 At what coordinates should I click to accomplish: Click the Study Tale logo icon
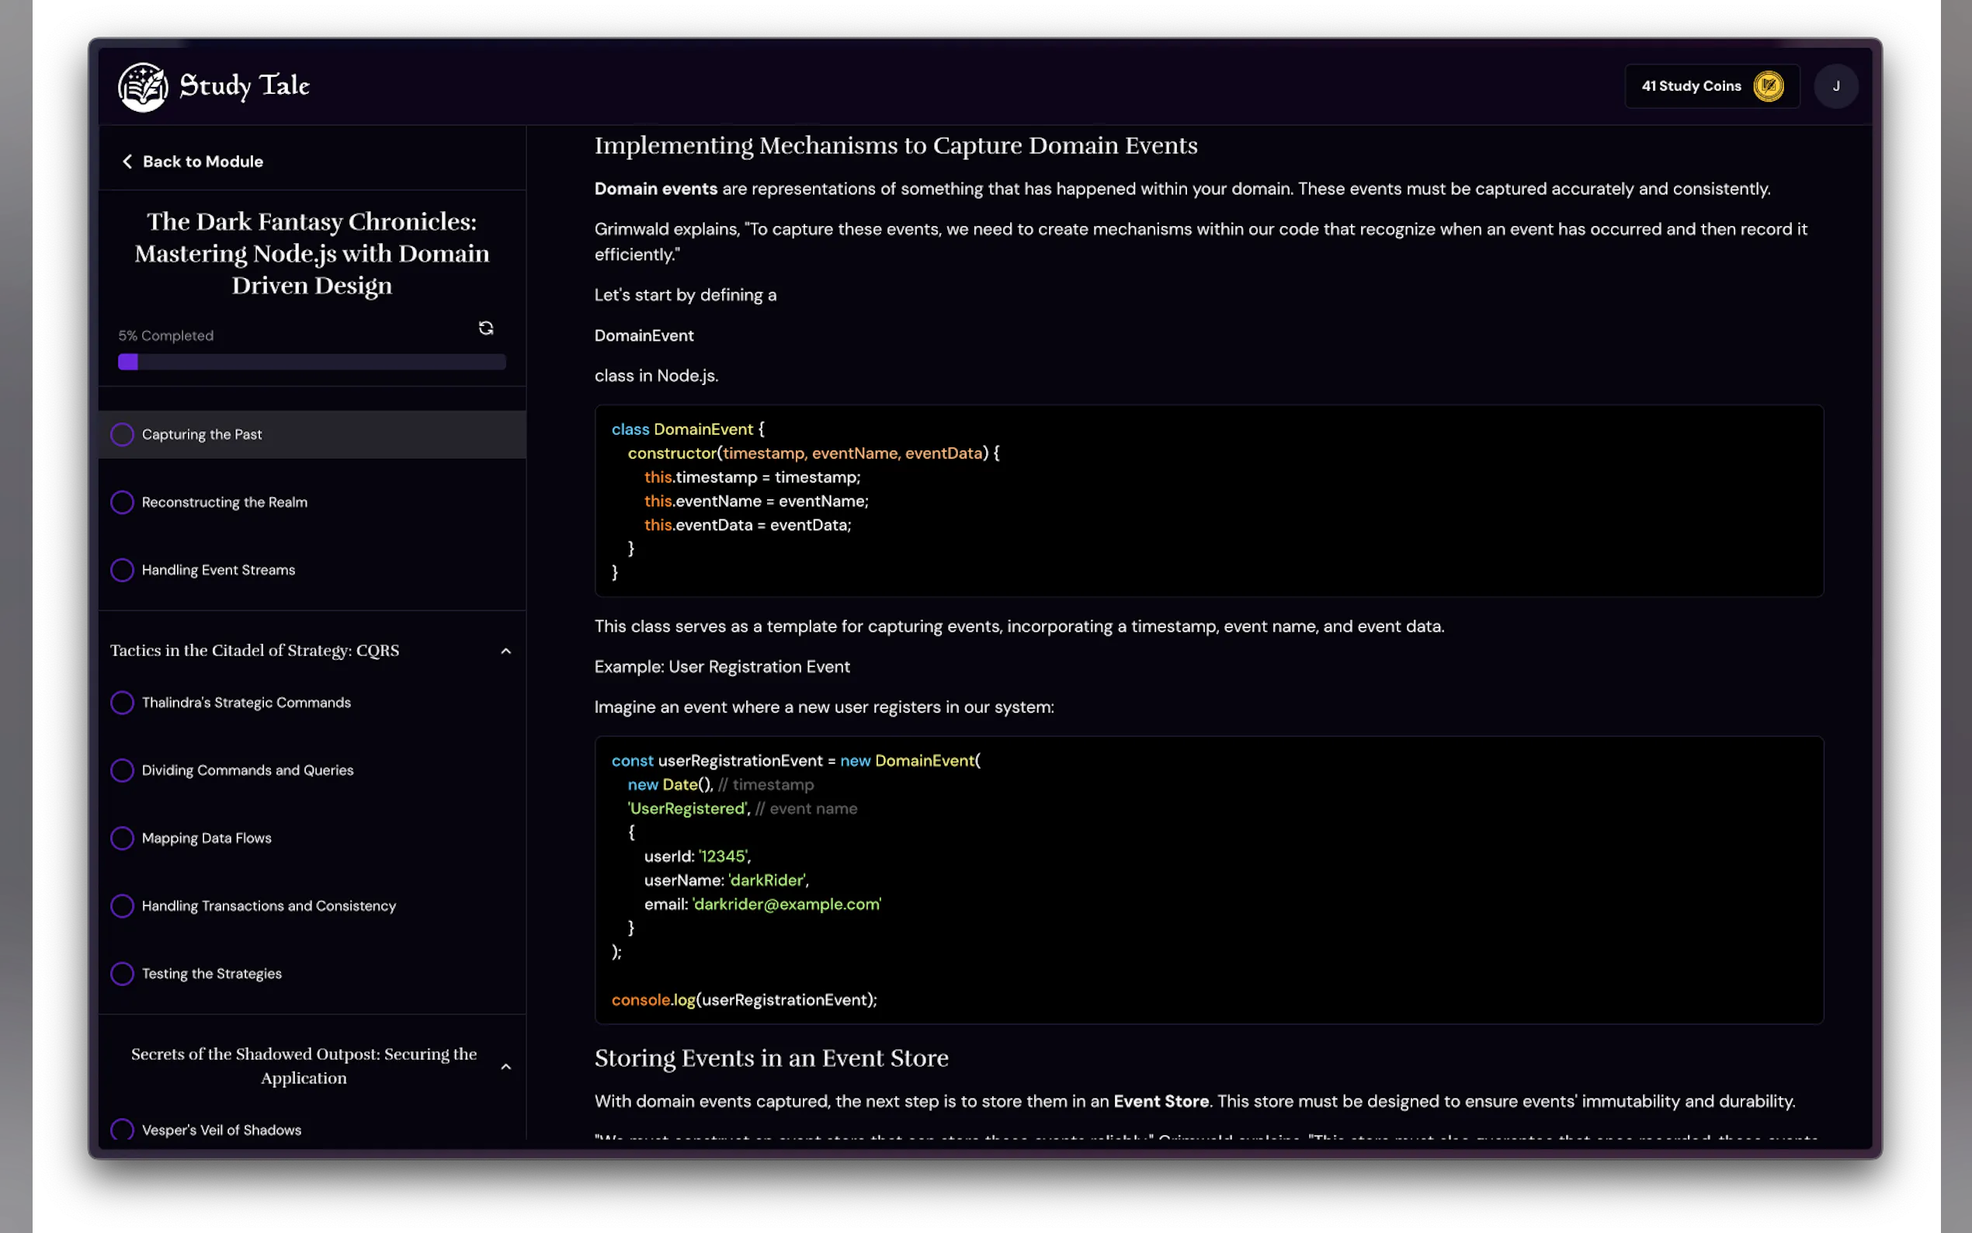(143, 86)
